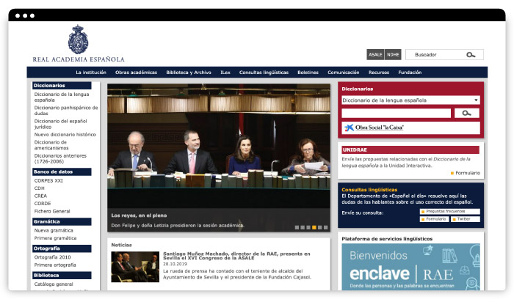Click the Gramática section header

62,221
